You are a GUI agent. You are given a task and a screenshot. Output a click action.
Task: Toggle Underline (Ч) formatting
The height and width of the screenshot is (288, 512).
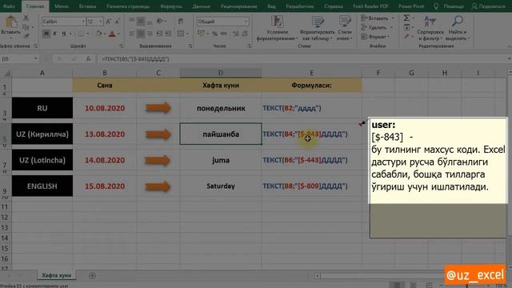(x=64, y=34)
